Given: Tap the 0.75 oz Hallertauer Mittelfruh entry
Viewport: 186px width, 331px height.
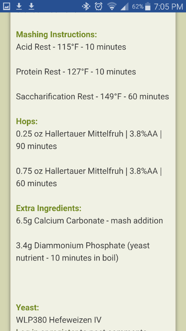Looking at the screenshot, I should (89, 177).
